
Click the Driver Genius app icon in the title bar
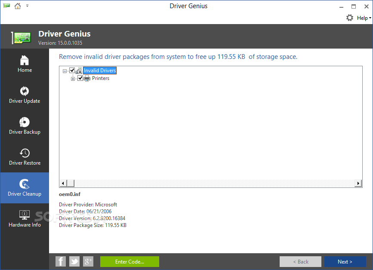(x=6, y=6)
